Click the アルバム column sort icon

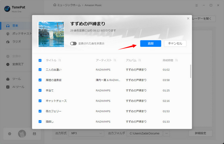[x=139, y=60]
